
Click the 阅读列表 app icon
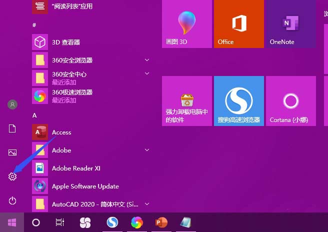(x=40, y=6)
